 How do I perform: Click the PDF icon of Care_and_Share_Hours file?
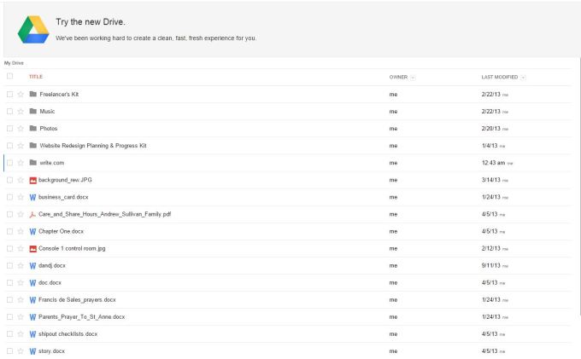pyautogui.click(x=32, y=214)
